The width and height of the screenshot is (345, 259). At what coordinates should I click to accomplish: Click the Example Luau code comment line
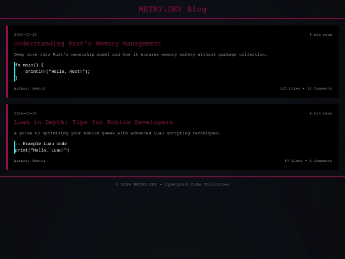(41, 144)
